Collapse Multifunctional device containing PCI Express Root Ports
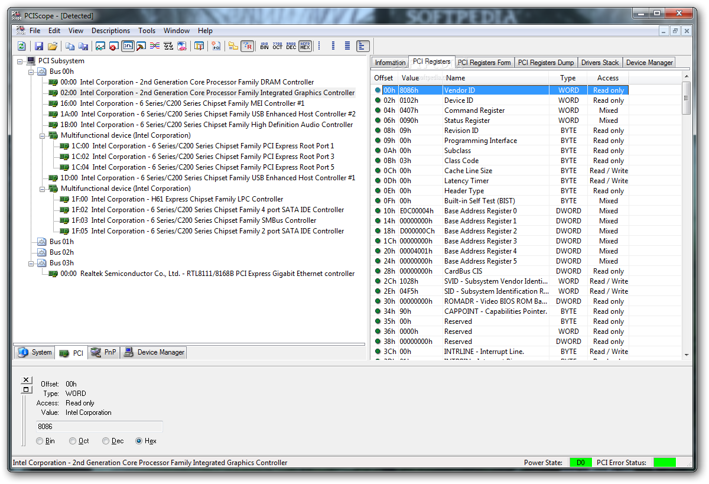This screenshot has width=709, height=484. (x=43, y=135)
